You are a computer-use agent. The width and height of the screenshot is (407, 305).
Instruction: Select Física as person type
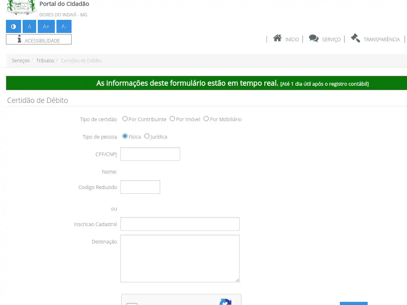125,136
